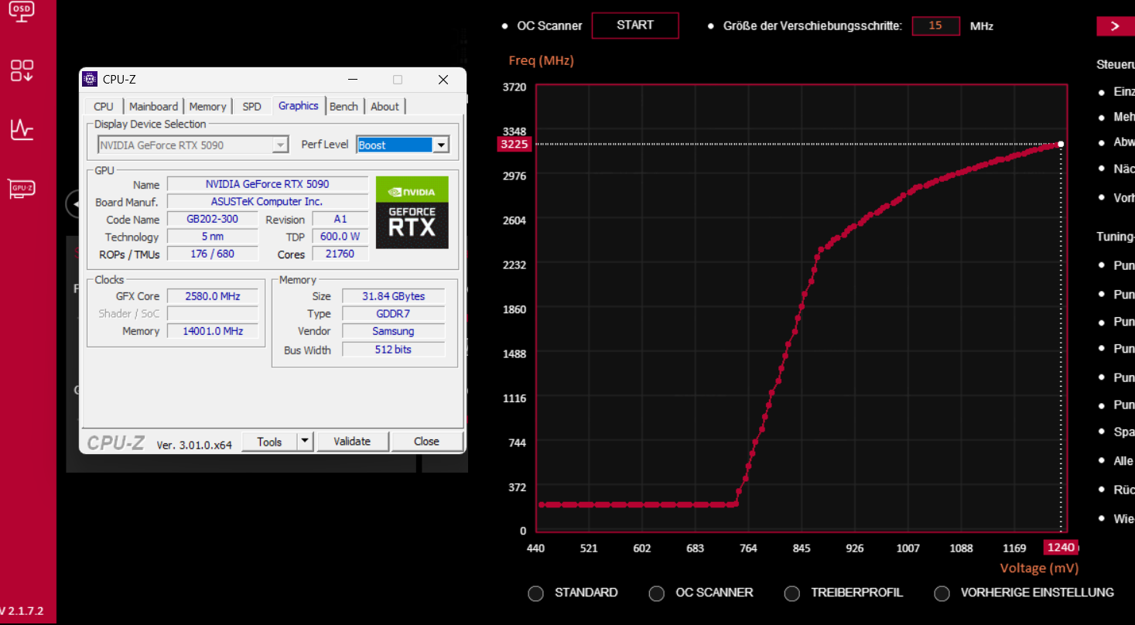Open the About tab
This screenshot has width=1135, height=625.
(385, 107)
